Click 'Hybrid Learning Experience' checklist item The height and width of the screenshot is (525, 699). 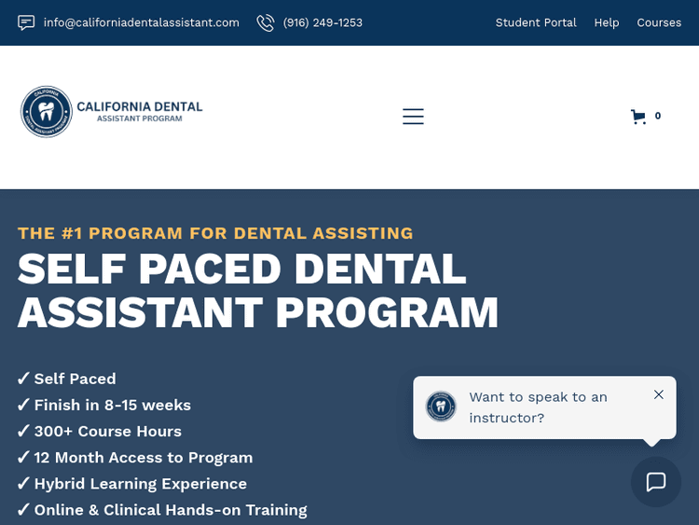[132, 484]
